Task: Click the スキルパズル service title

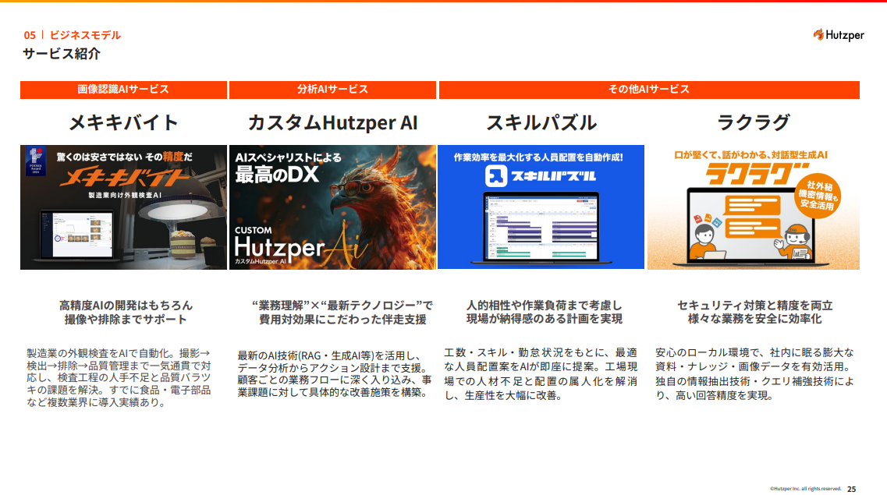Action: [x=541, y=122]
